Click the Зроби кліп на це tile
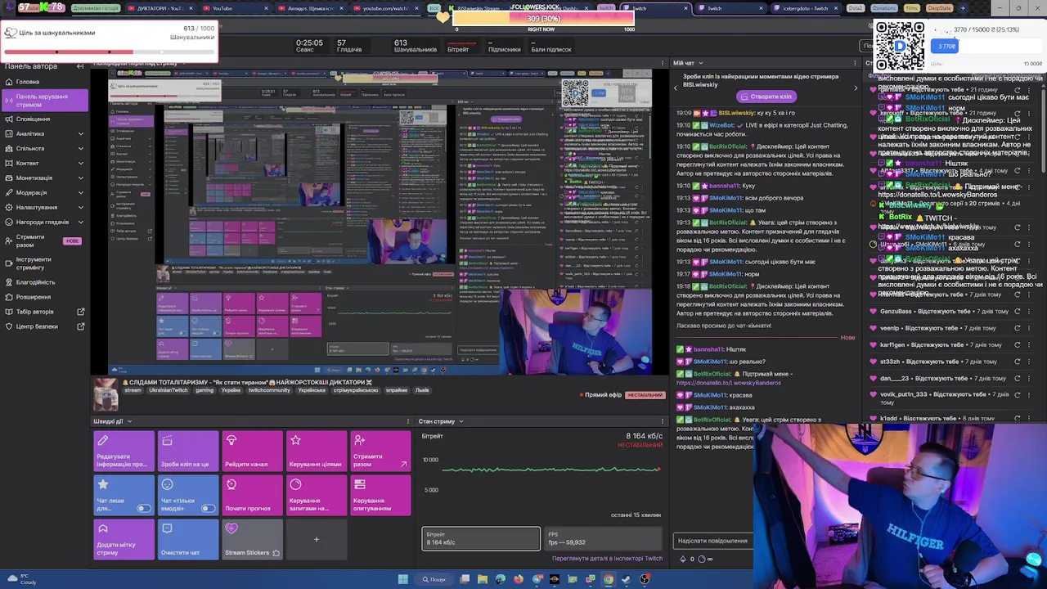Screen dimensions: 1047x589 click(x=188, y=451)
